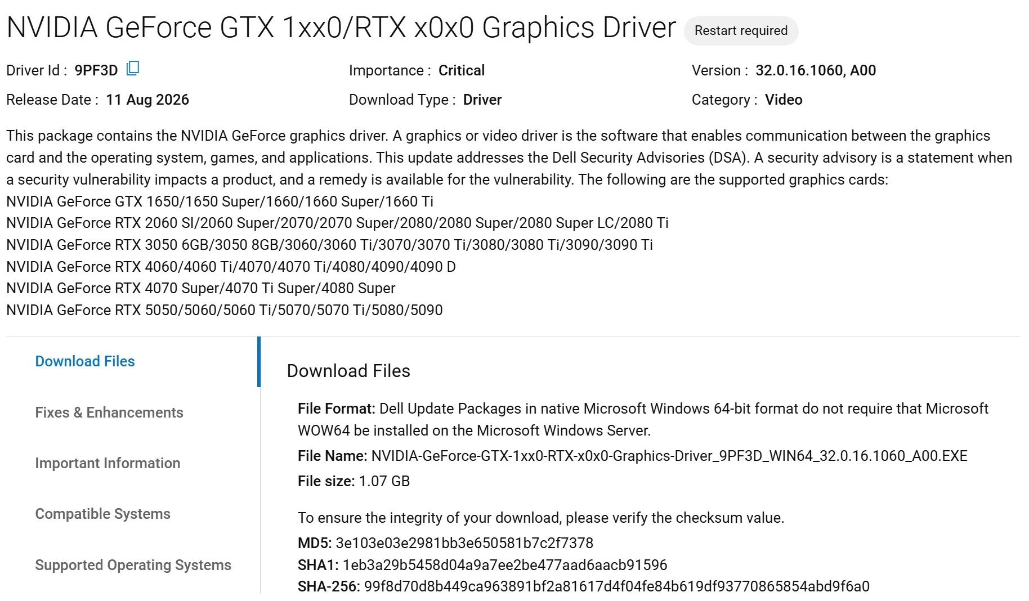This screenshot has height=601, width=1029.
Task: Click the Download Files section heading
Action: click(x=348, y=371)
